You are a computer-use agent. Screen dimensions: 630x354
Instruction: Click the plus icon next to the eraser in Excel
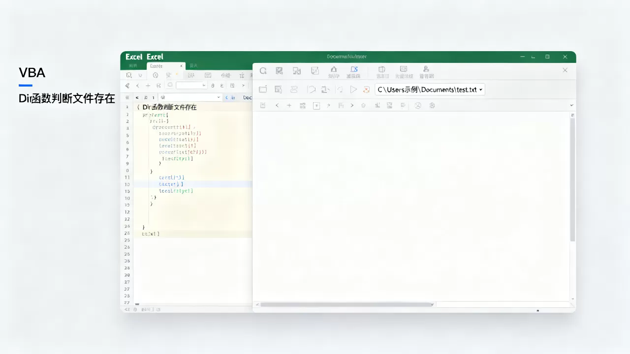point(148,86)
